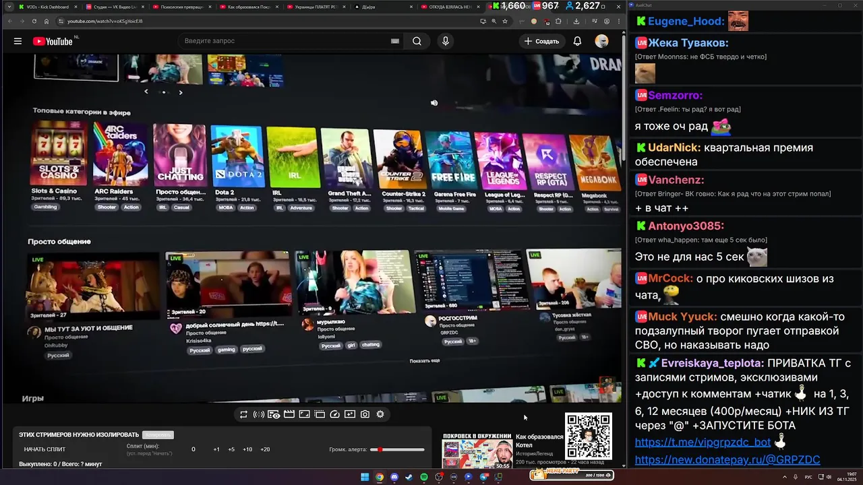This screenshot has width=863, height=485.
Task: Click the magnifier search button
Action: click(417, 41)
